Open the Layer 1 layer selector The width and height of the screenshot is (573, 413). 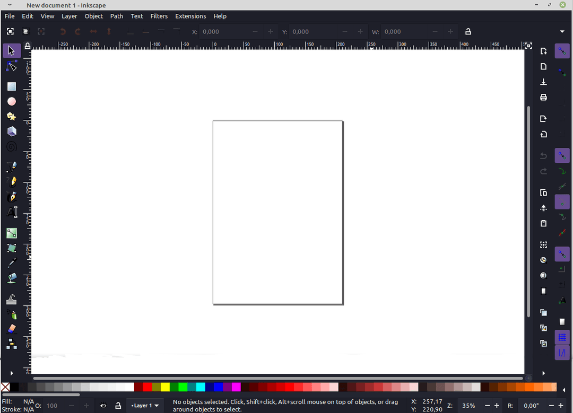[x=144, y=405]
